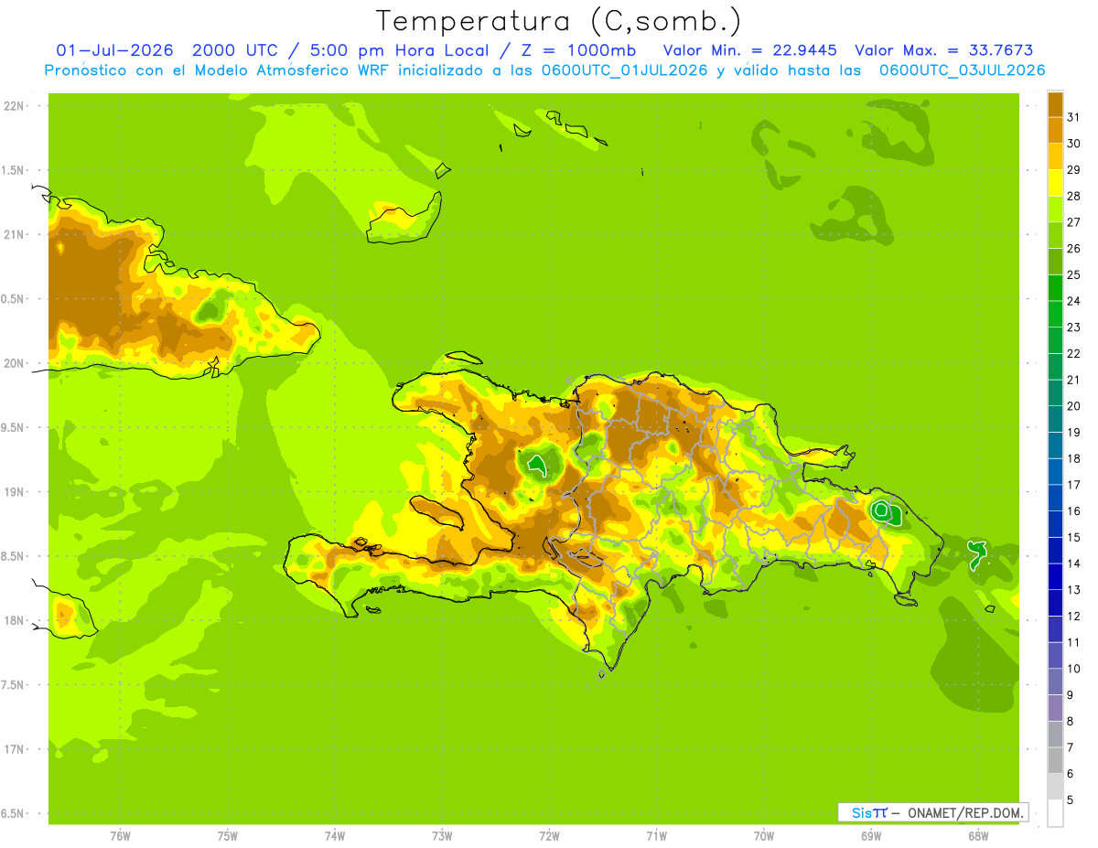
Task: Click the legend scale value 22
Action: tap(1073, 353)
